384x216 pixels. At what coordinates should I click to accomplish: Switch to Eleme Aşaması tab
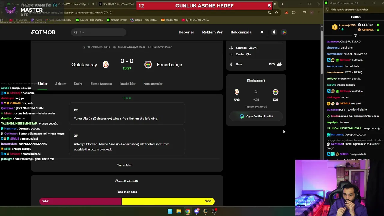[x=101, y=84]
